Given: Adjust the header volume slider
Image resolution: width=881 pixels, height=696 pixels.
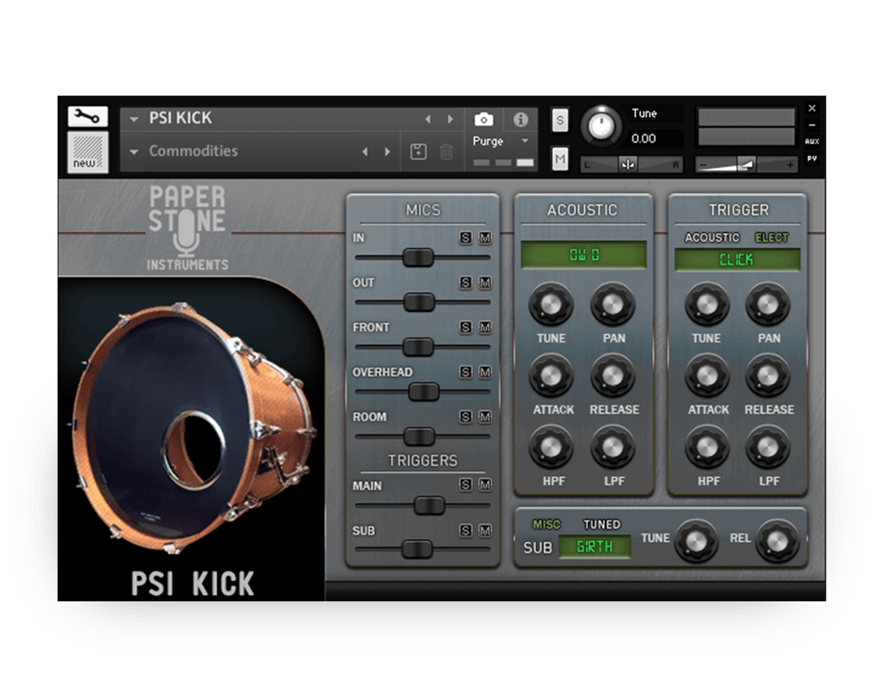Looking at the screenshot, I should click(747, 165).
